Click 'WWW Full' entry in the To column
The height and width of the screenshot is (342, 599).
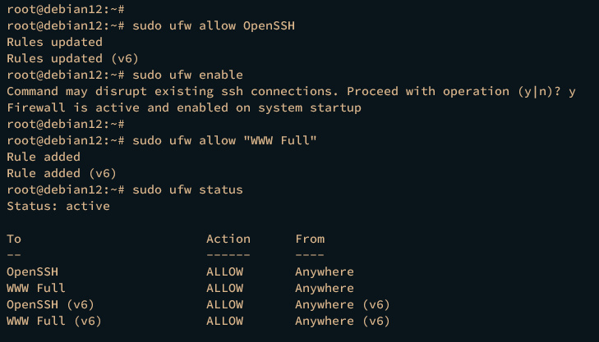[35, 288]
